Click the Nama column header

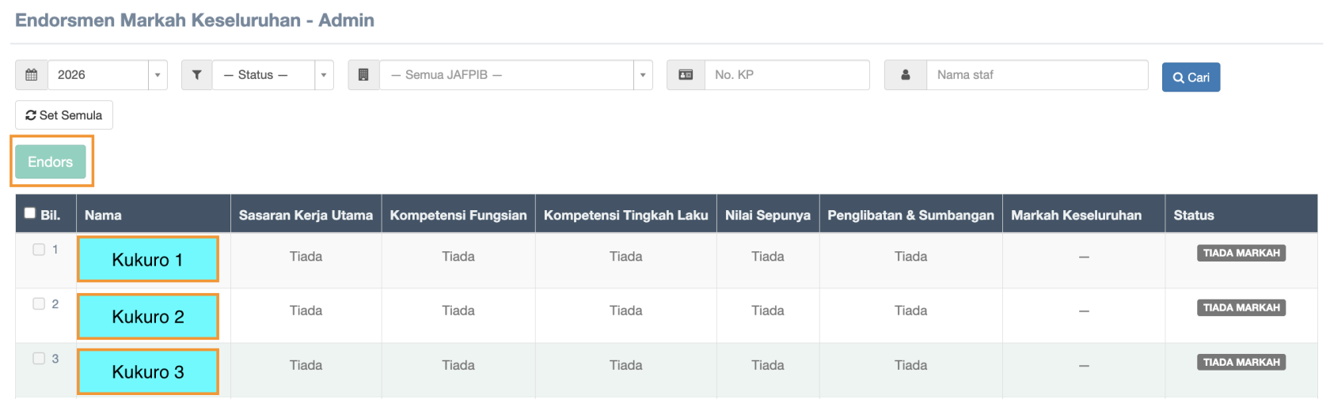[x=103, y=215]
